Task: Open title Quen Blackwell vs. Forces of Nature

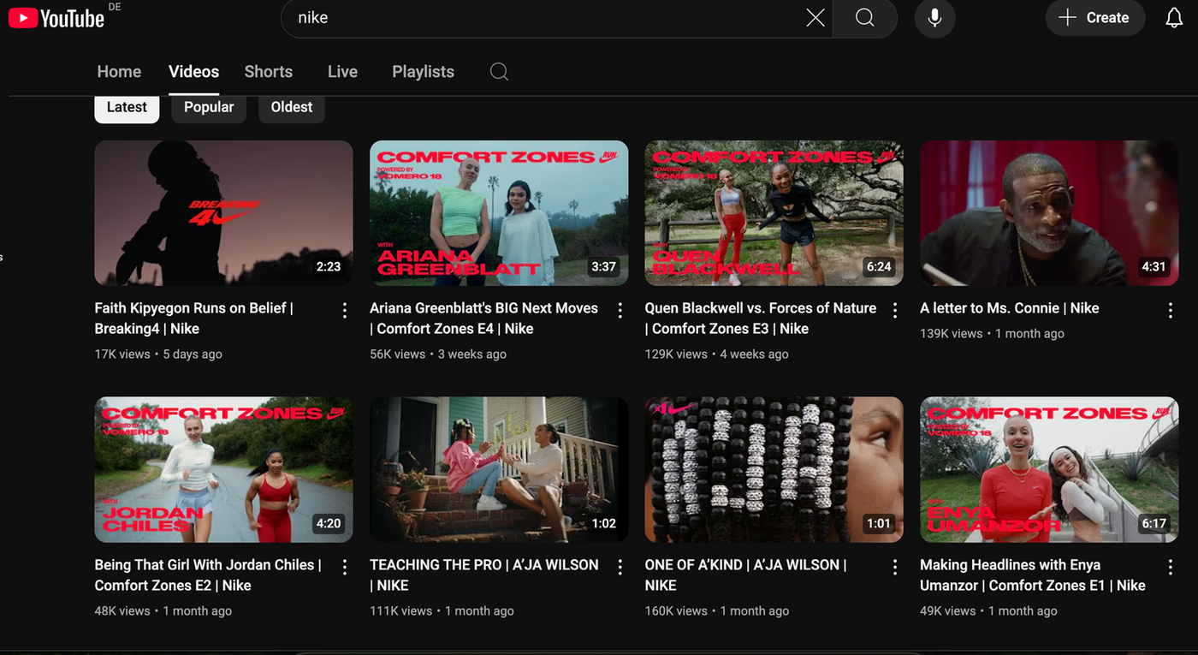Action: coord(761,319)
